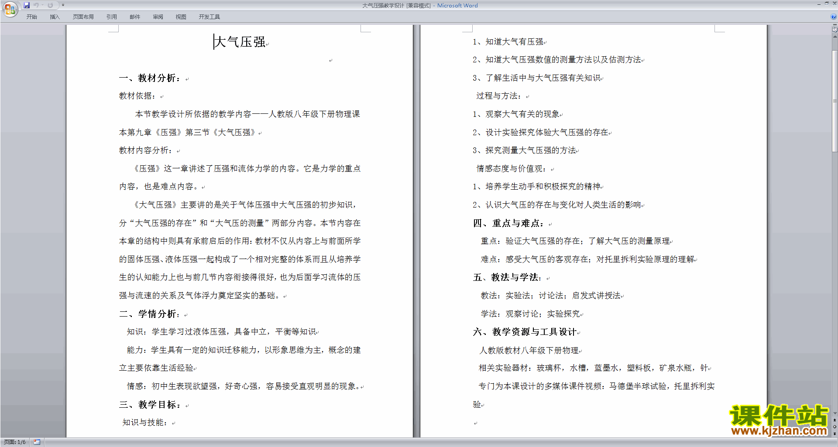Open the Select Browse Object button

point(835,427)
